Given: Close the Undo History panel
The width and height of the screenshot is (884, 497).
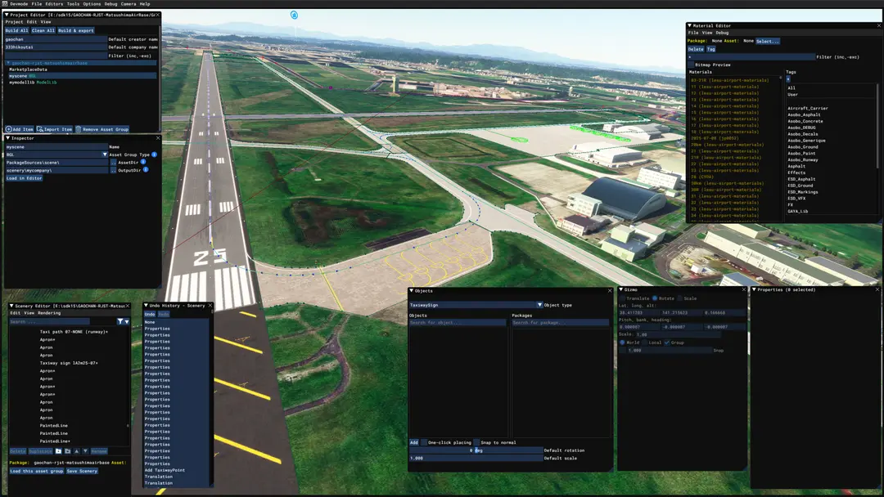Looking at the screenshot, I should pos(210,306).
